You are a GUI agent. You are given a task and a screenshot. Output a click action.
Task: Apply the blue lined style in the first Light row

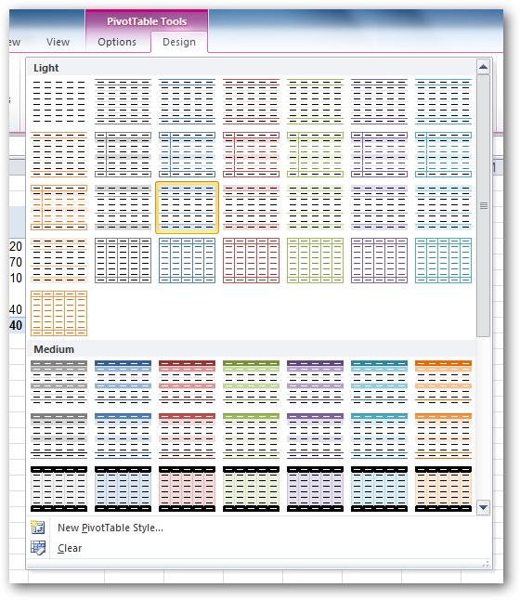click(x=188, y=102)
